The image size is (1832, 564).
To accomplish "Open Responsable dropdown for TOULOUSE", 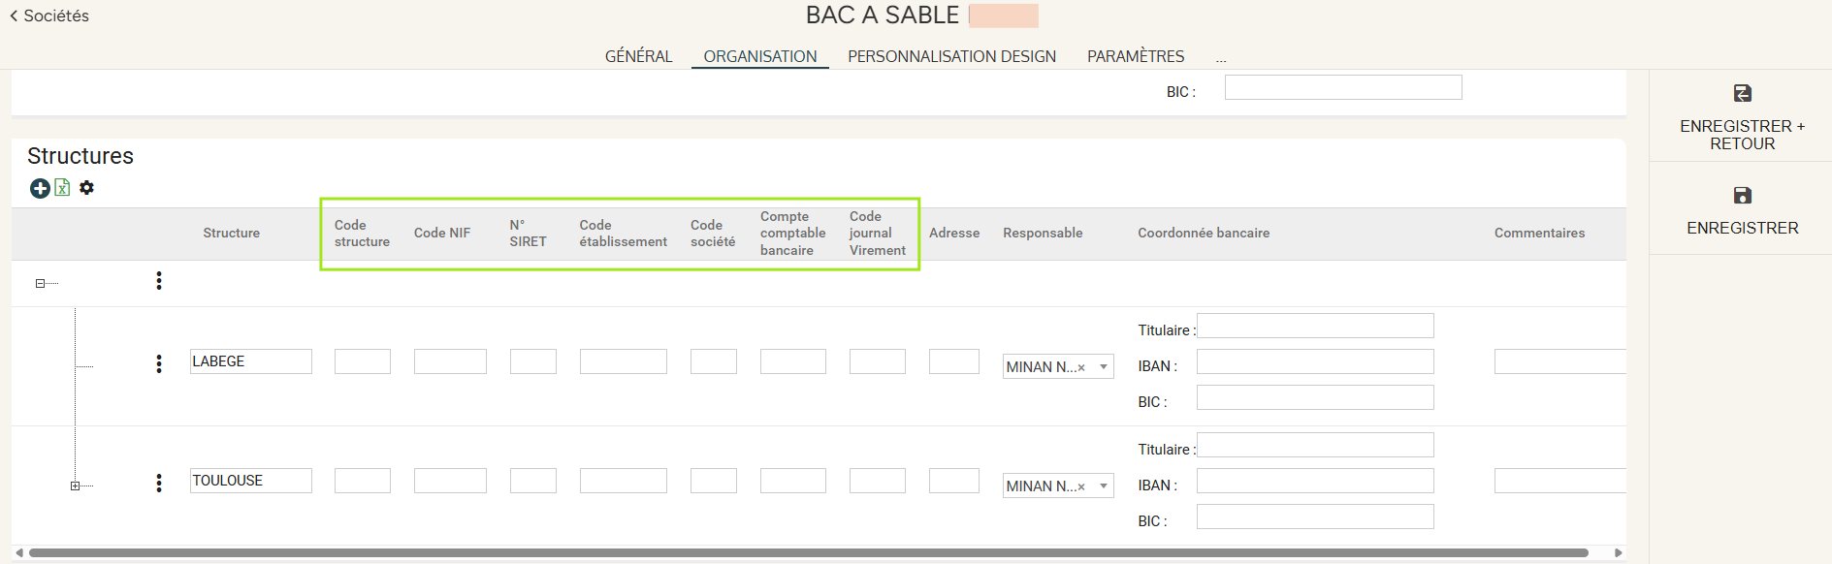I will coord(1104,486).
